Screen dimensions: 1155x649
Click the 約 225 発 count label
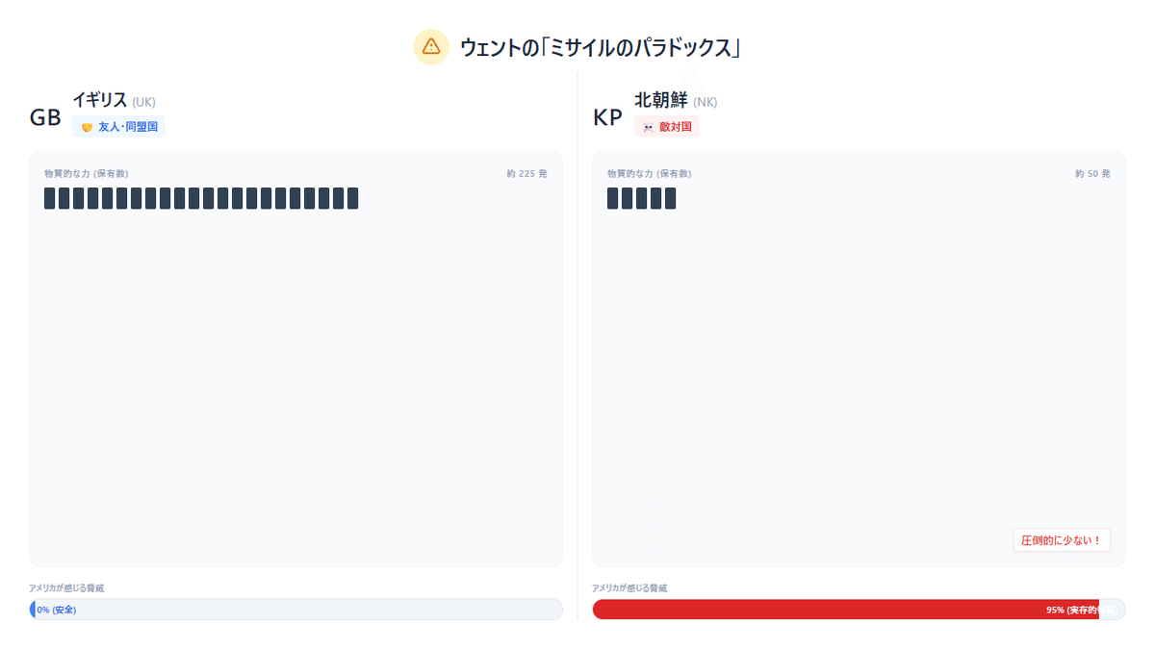pyautogui.click(x=526, y=174)
